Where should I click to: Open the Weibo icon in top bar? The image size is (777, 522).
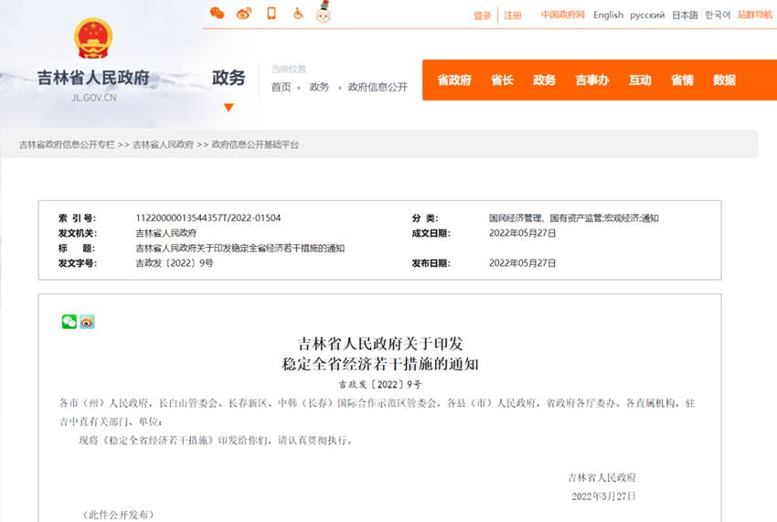[243, 14]
